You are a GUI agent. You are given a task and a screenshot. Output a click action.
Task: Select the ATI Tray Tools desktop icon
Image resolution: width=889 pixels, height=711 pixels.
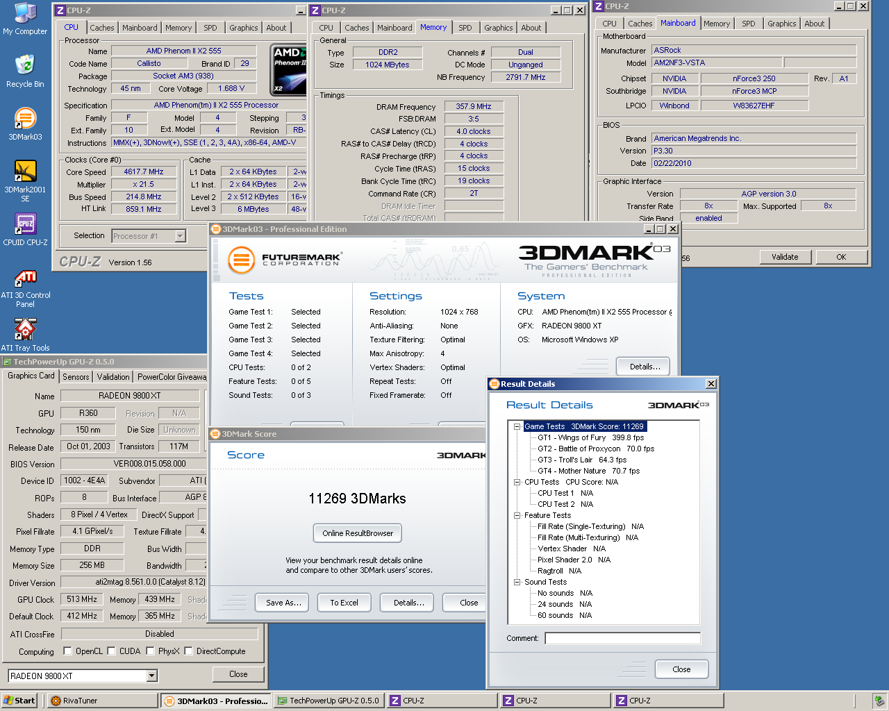pyautogui.click(x=25, y=335)
